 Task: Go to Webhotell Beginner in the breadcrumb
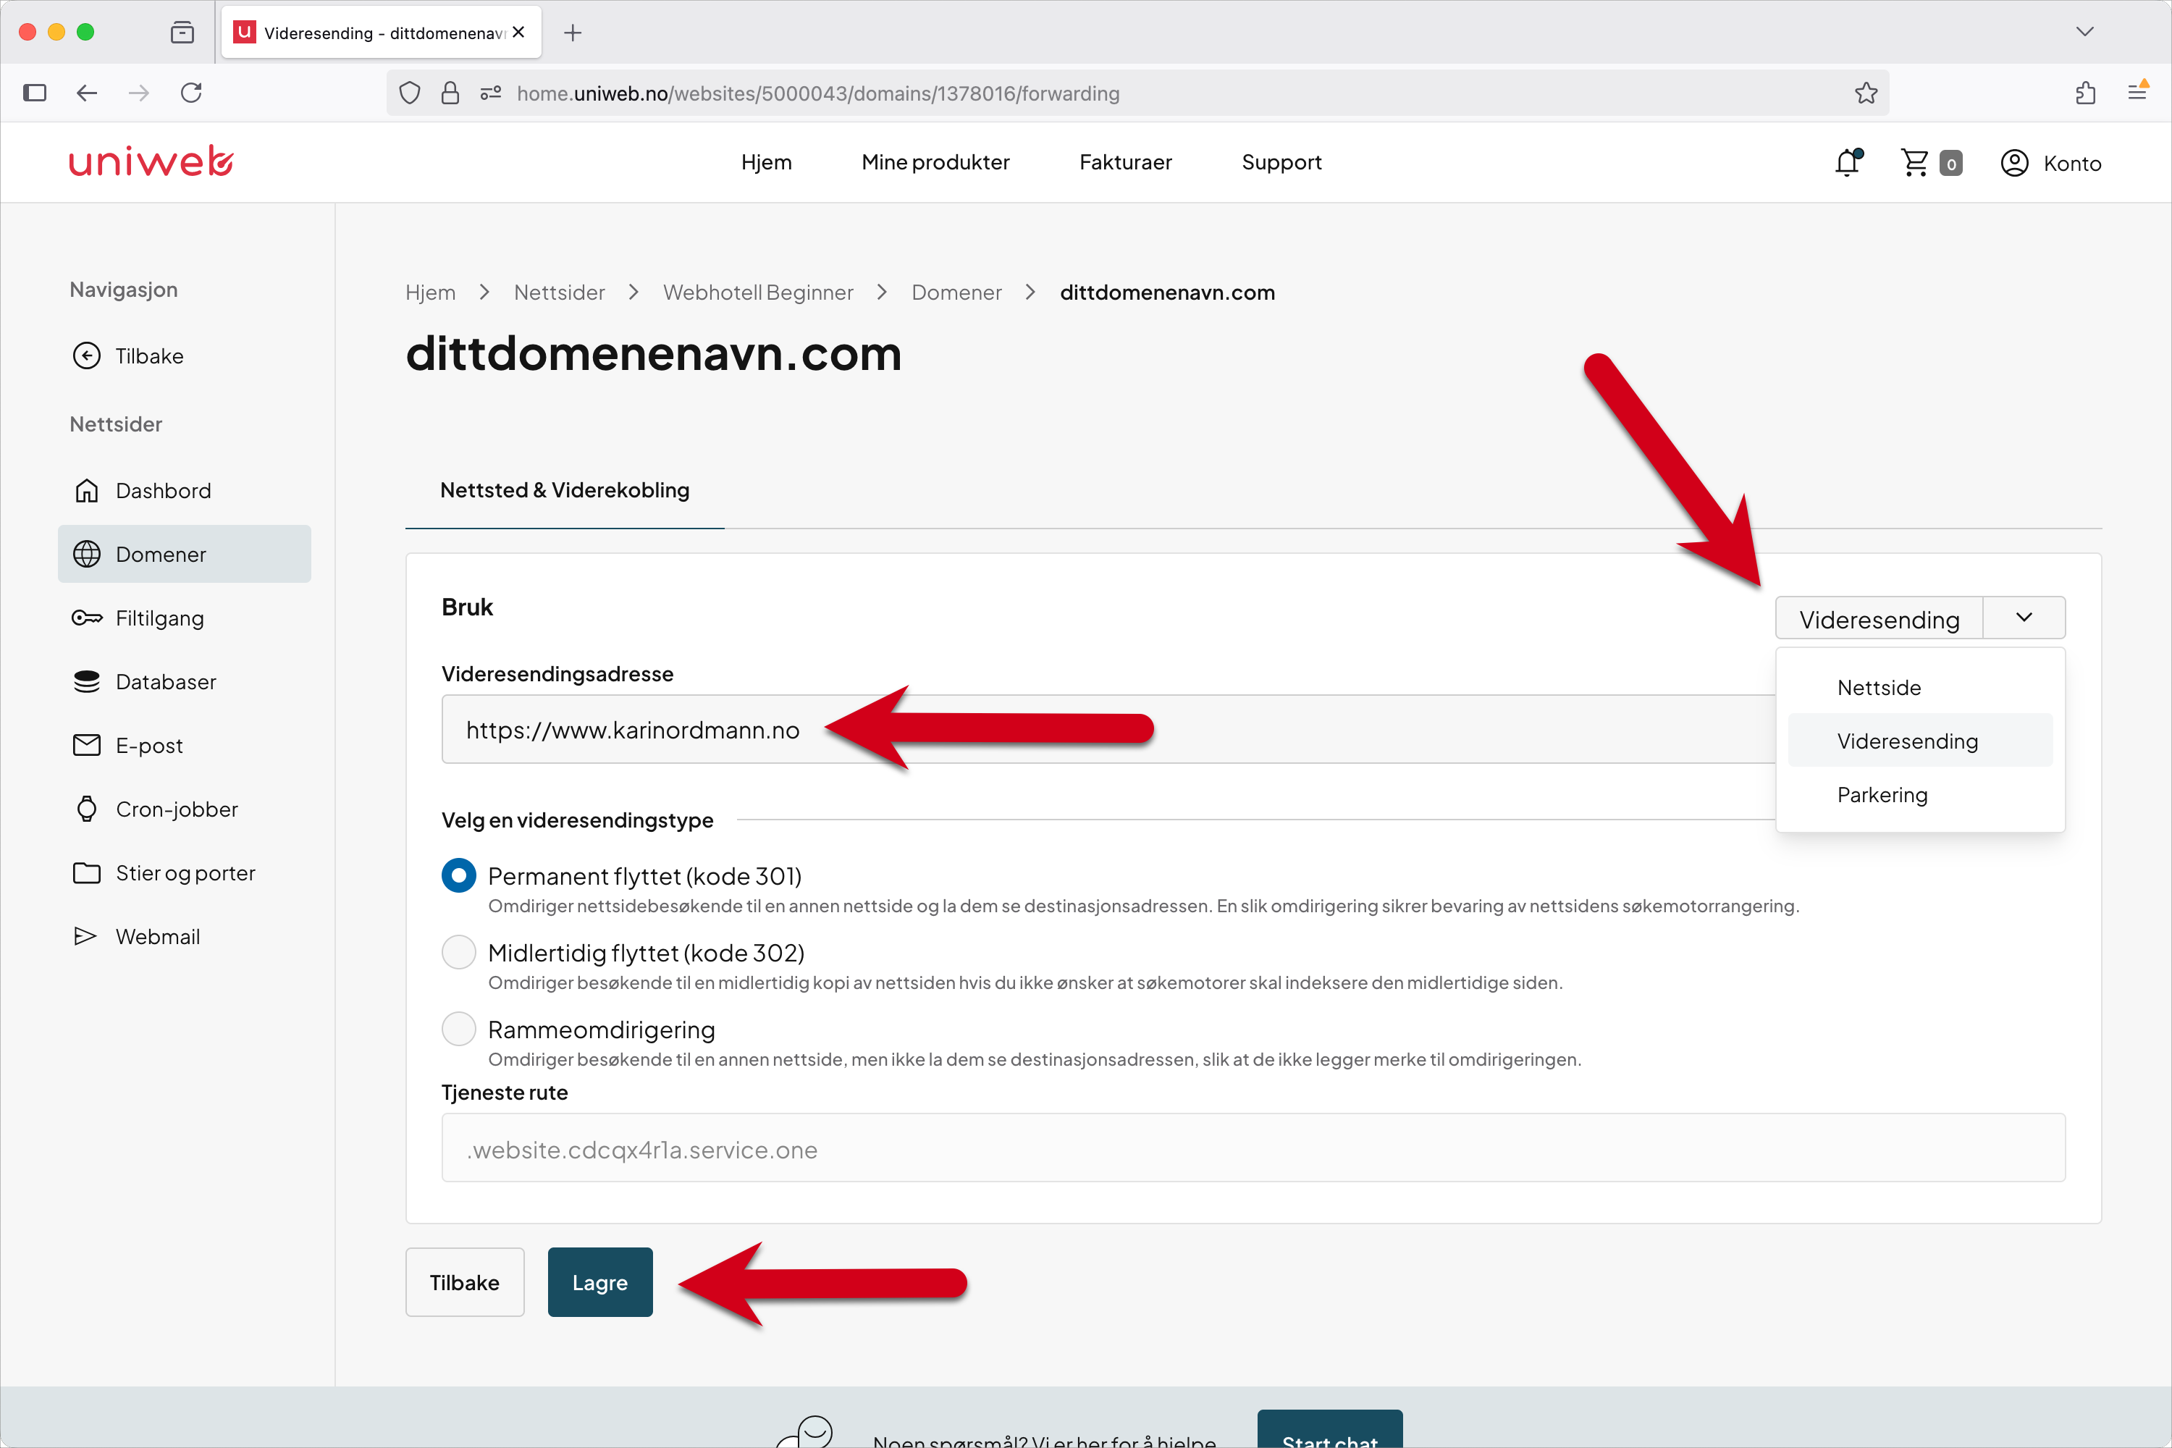click(x=758, y=292)
